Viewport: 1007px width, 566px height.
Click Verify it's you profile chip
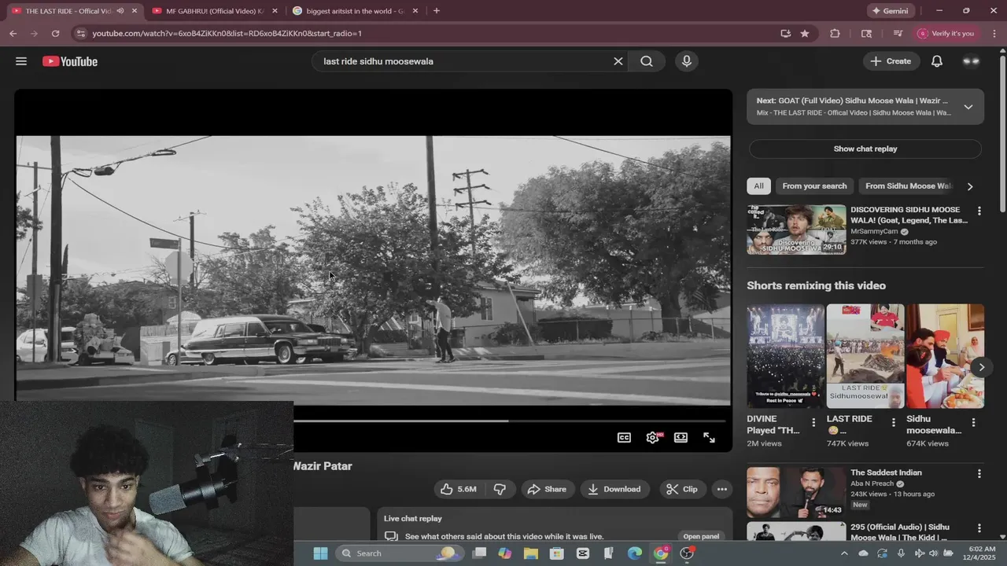(x=946, y=34)
